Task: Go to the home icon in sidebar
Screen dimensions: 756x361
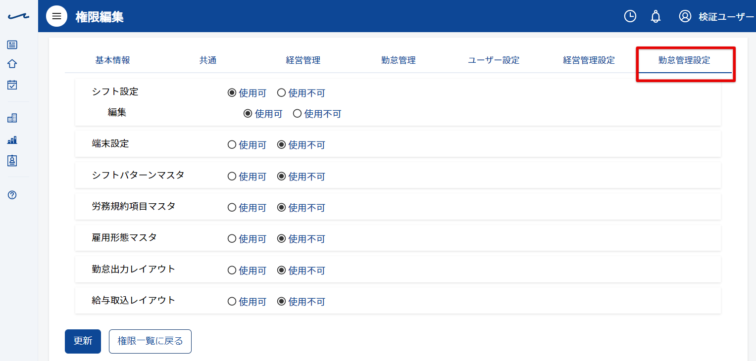Action: pos(12,64)
